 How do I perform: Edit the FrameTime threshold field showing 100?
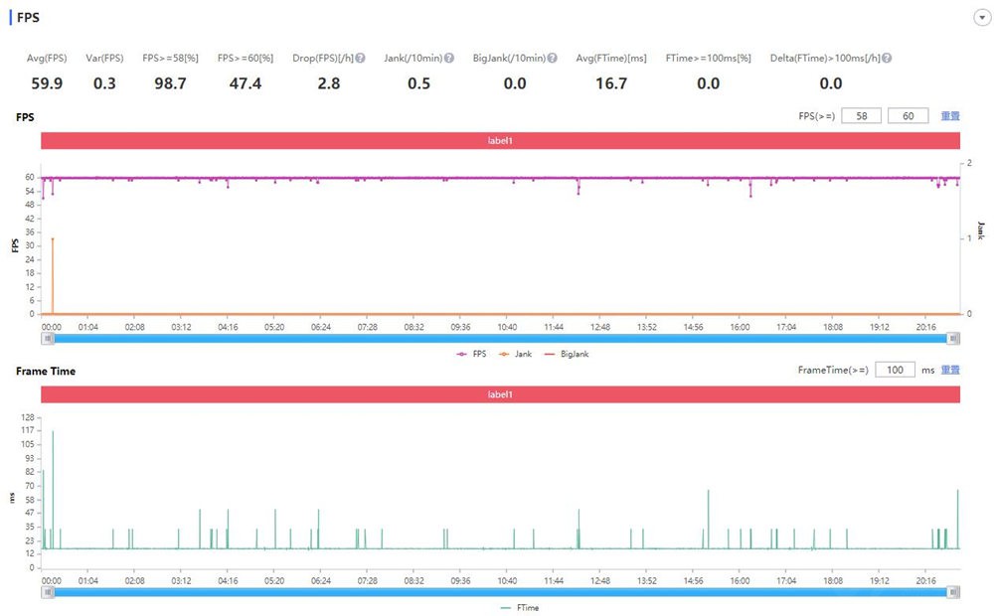coord(895,370)
